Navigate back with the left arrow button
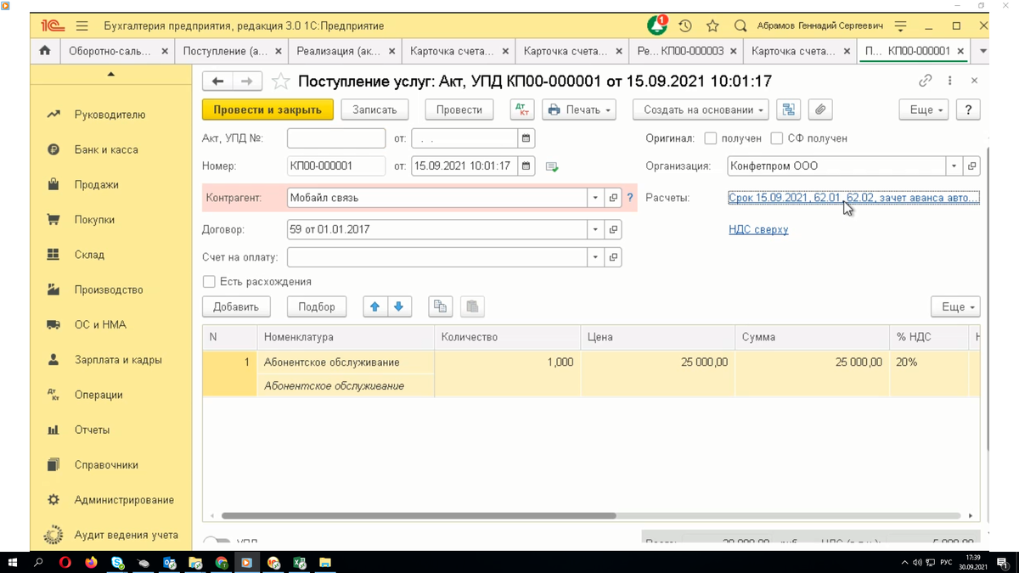This screenshot has height=573, width=1019. (218, 81)
